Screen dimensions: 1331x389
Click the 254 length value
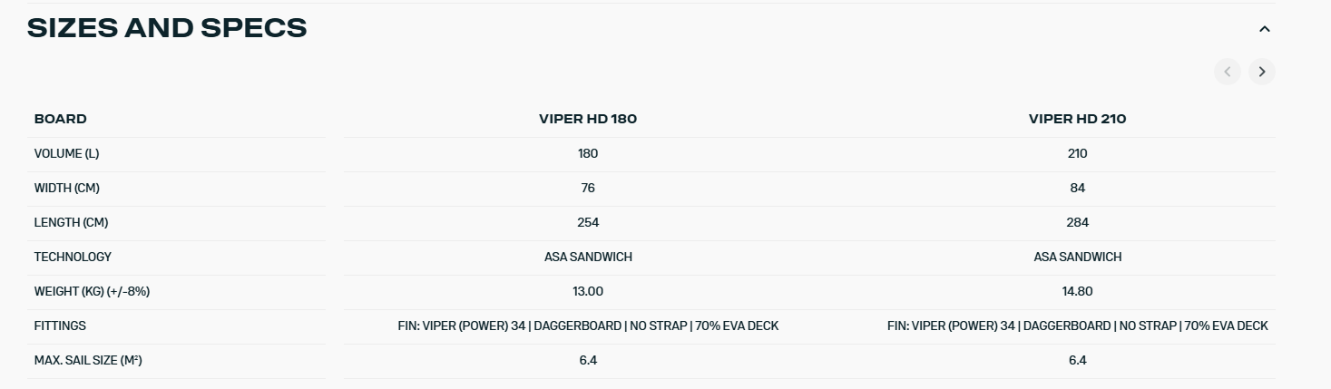(588, 222)
